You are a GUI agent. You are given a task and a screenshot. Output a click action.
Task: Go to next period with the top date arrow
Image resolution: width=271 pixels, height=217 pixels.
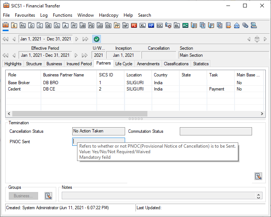pyautogui.click(x=77, y=39)
